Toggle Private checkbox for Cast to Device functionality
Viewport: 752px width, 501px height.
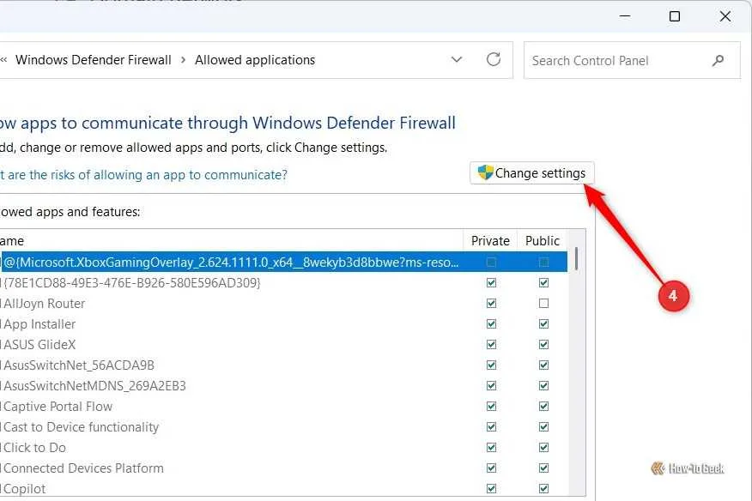click(491, 427)
